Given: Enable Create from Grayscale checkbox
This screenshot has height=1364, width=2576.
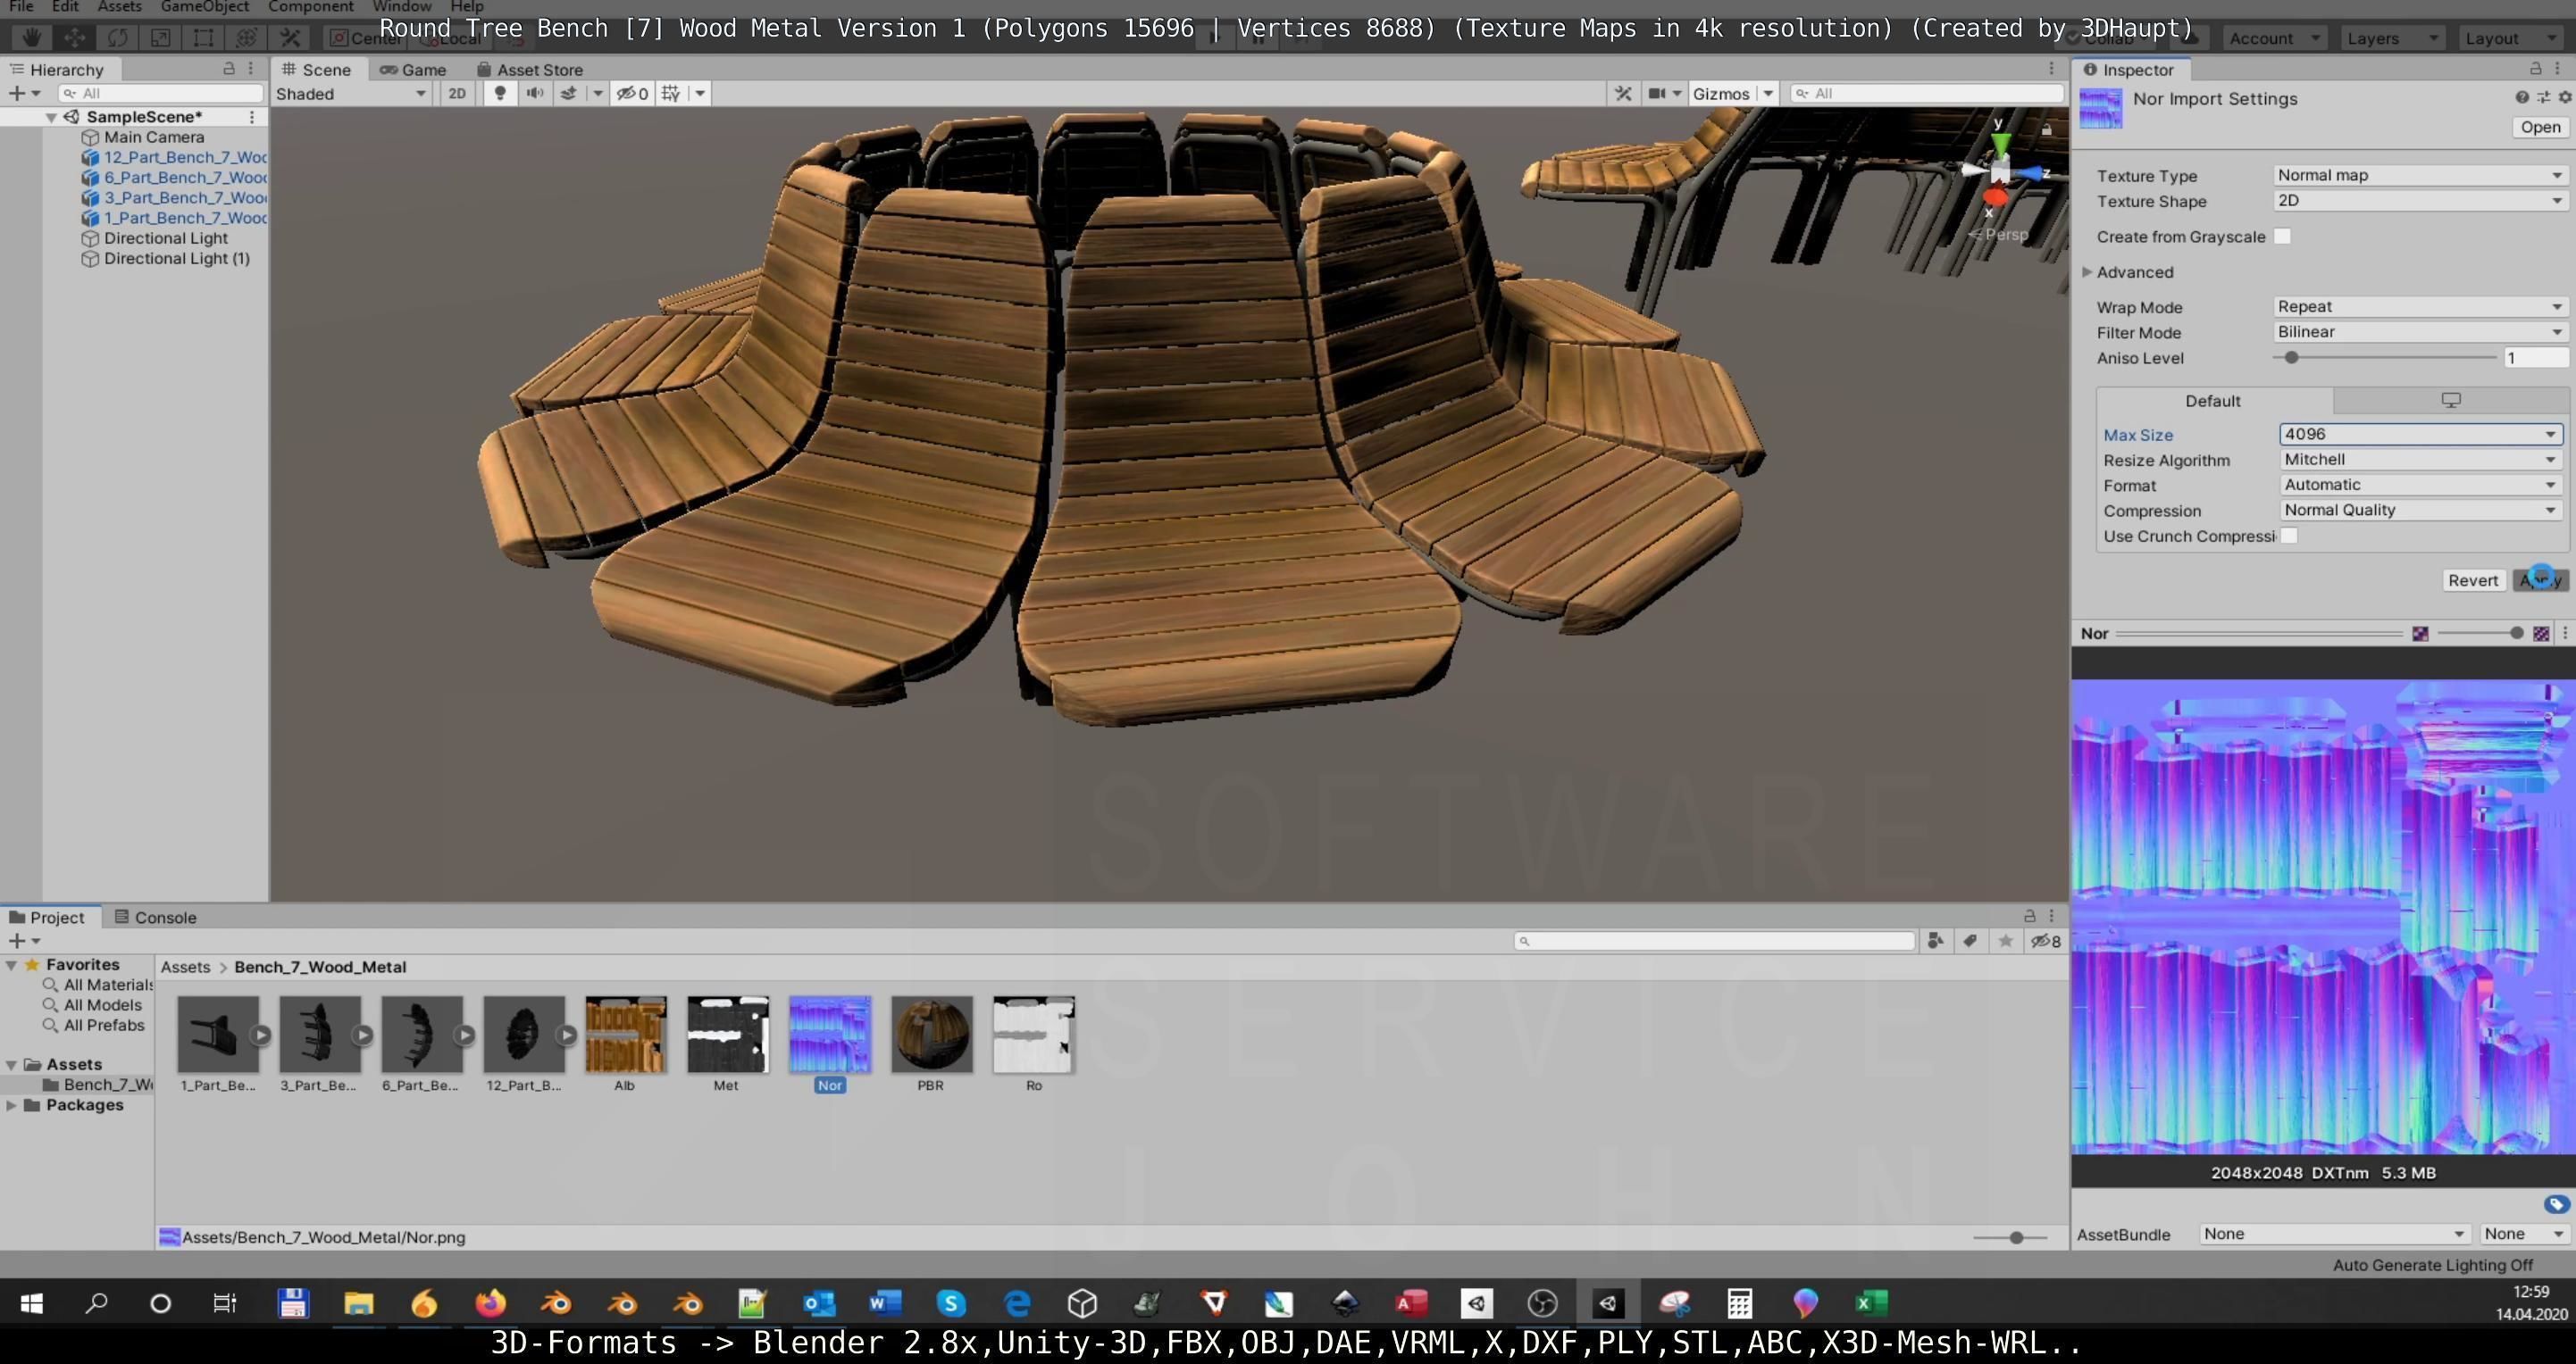Looking at the screenshot, I should (2282, 236).
